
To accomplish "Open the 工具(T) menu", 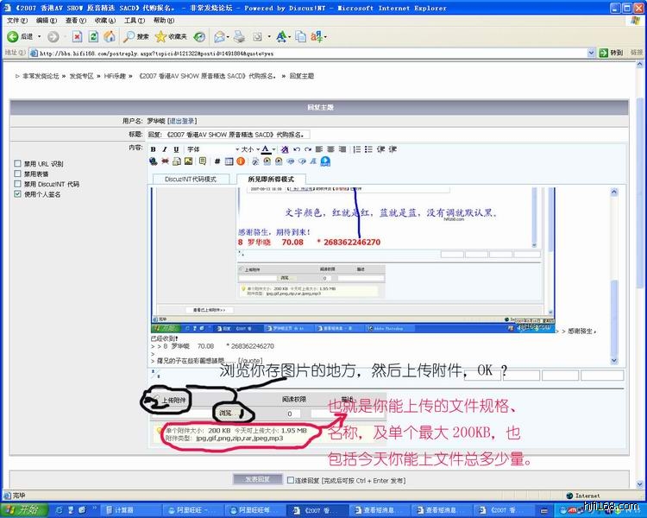I will pyautogui.click(x=134, y=20).
